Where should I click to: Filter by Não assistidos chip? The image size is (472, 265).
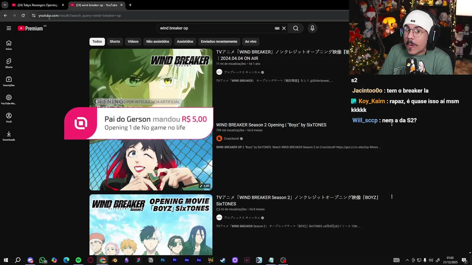(x=157, y=42)
